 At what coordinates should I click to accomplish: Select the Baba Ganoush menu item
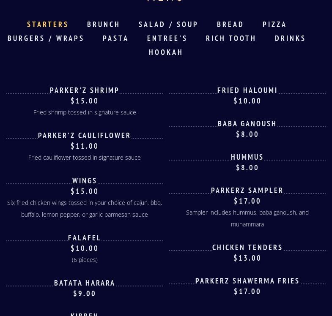[247, 124]
